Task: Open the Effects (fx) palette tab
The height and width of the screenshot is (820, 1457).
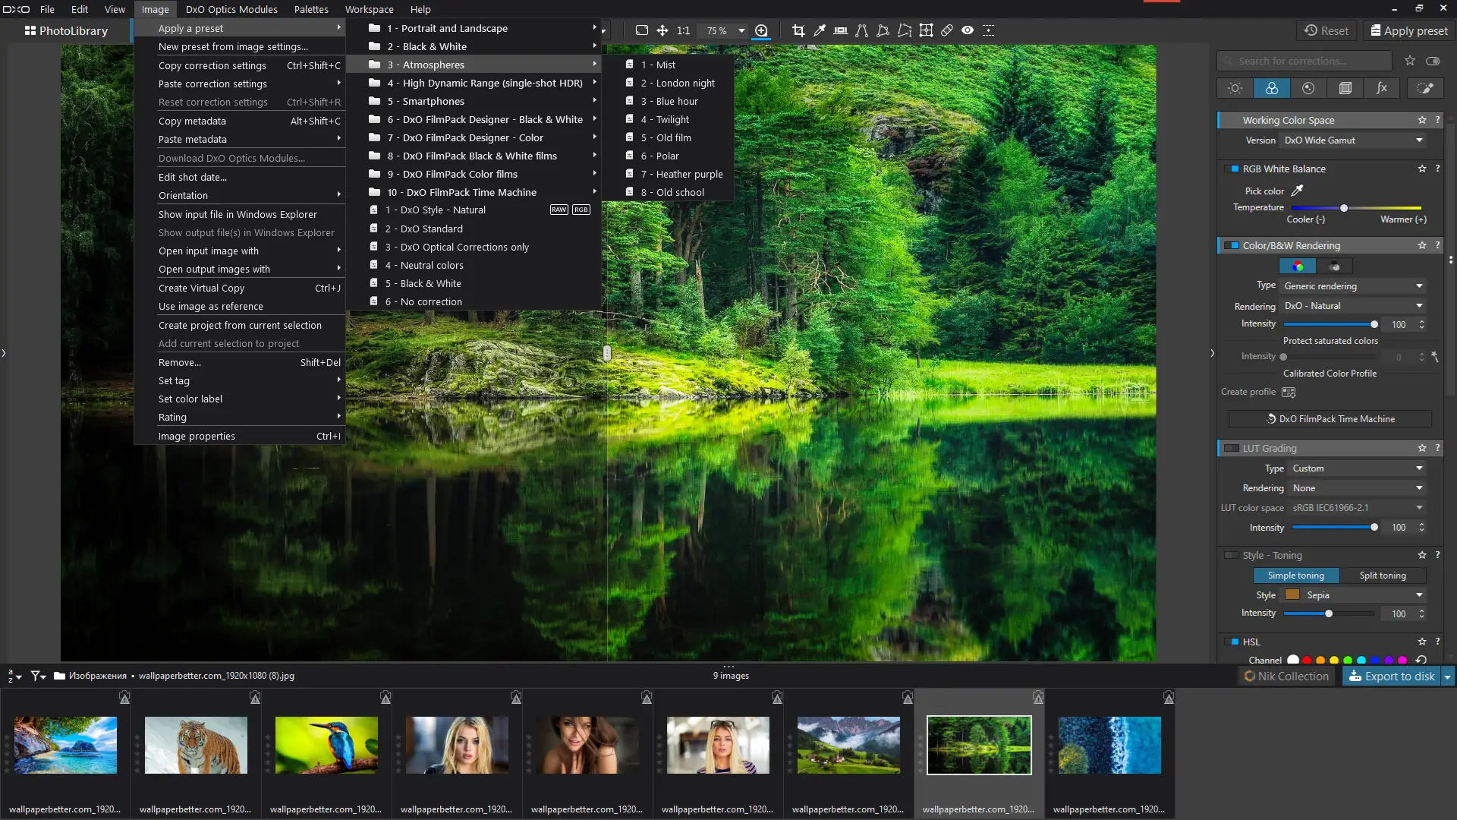Action: [1382, 88]
